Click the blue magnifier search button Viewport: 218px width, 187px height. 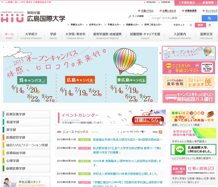pyautogui.click(x=209, y=18)
